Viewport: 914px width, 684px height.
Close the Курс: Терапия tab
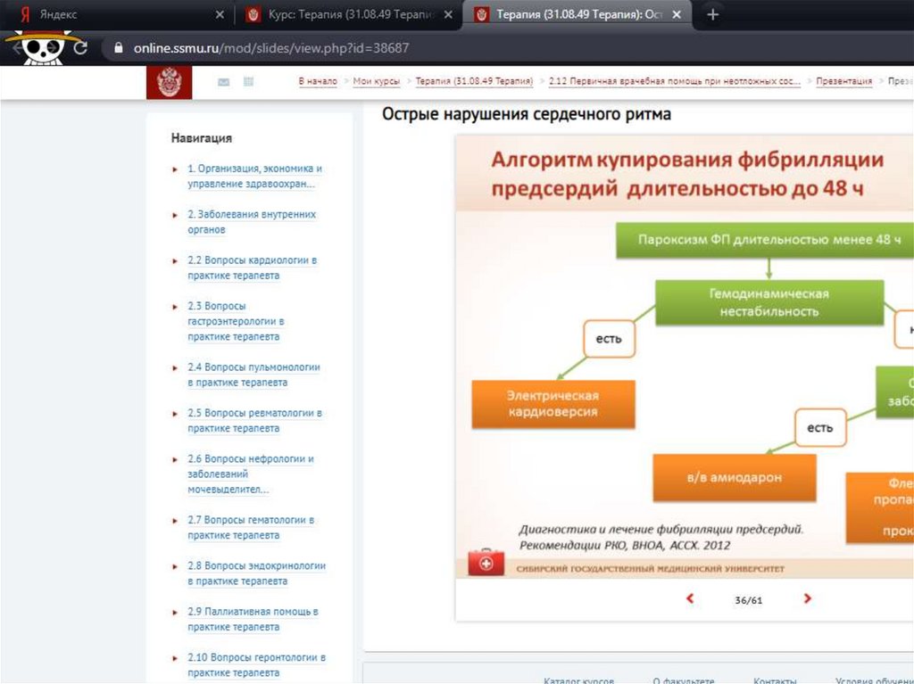[x=448, y=14]
